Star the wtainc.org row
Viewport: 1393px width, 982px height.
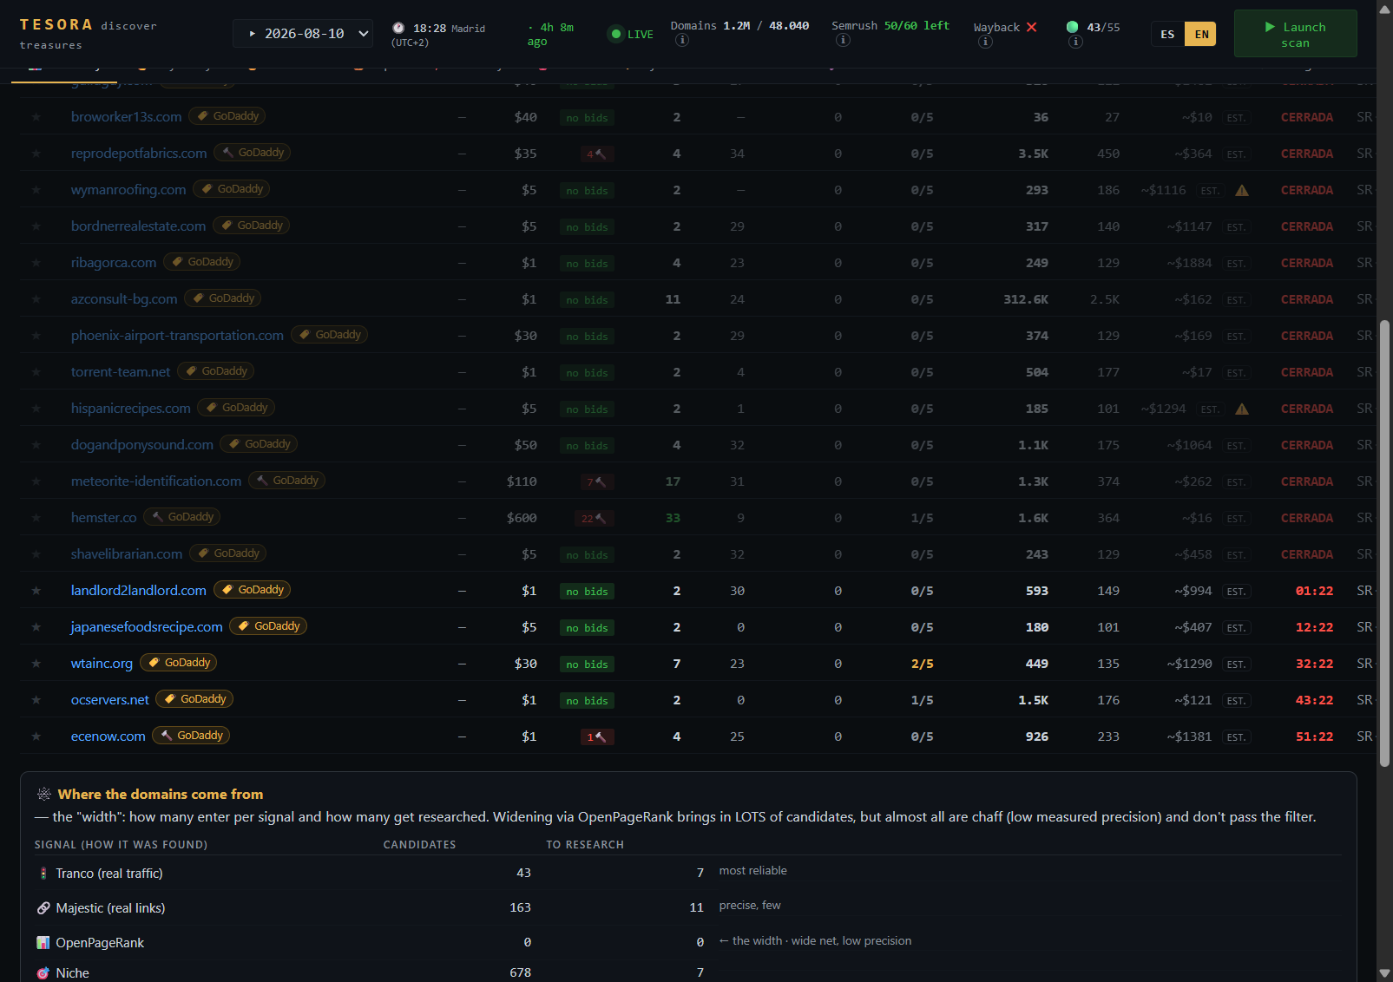click(36, 664)
